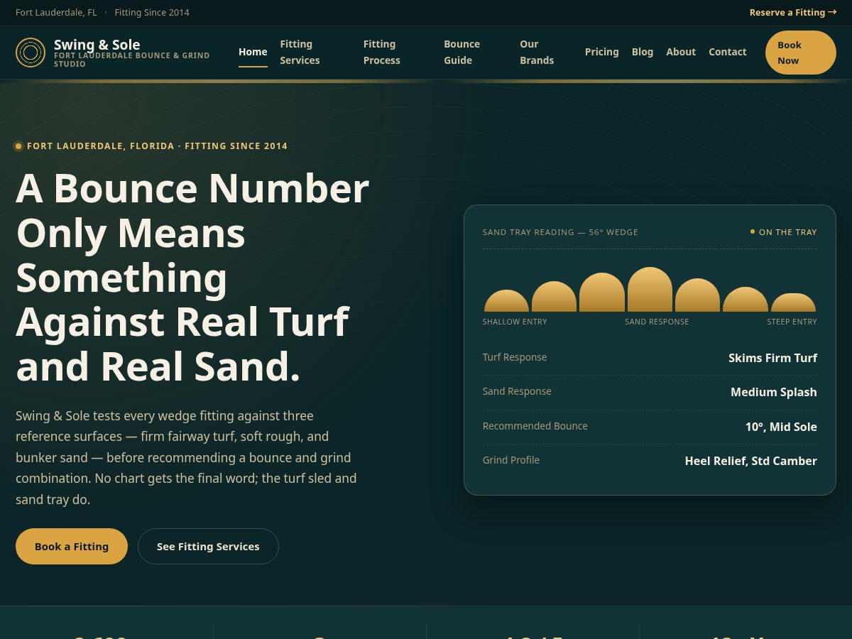Click the tallest sand response bar
This screenshot has width=852, height=639.
650,289
